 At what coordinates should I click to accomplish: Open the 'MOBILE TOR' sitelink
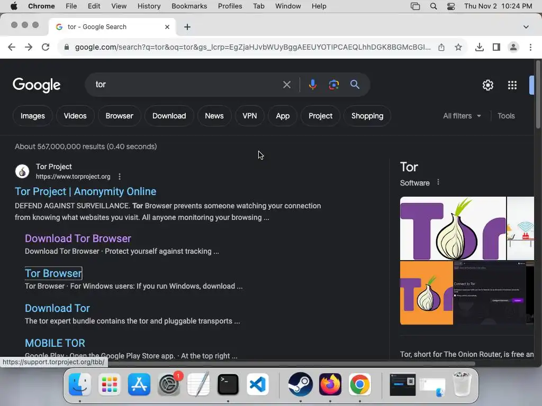click(x=55, y=343)
